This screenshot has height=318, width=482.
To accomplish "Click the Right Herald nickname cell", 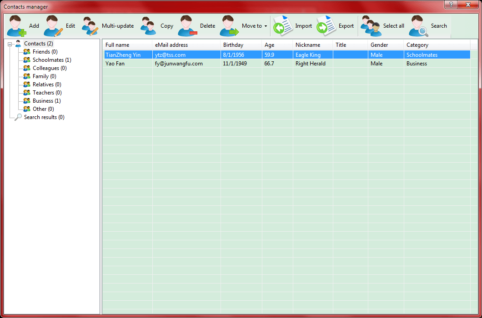I will click(313, 64).
